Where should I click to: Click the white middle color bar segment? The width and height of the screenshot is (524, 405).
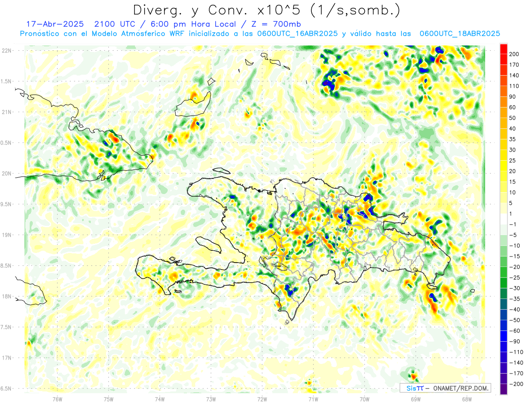pos(503,219)
